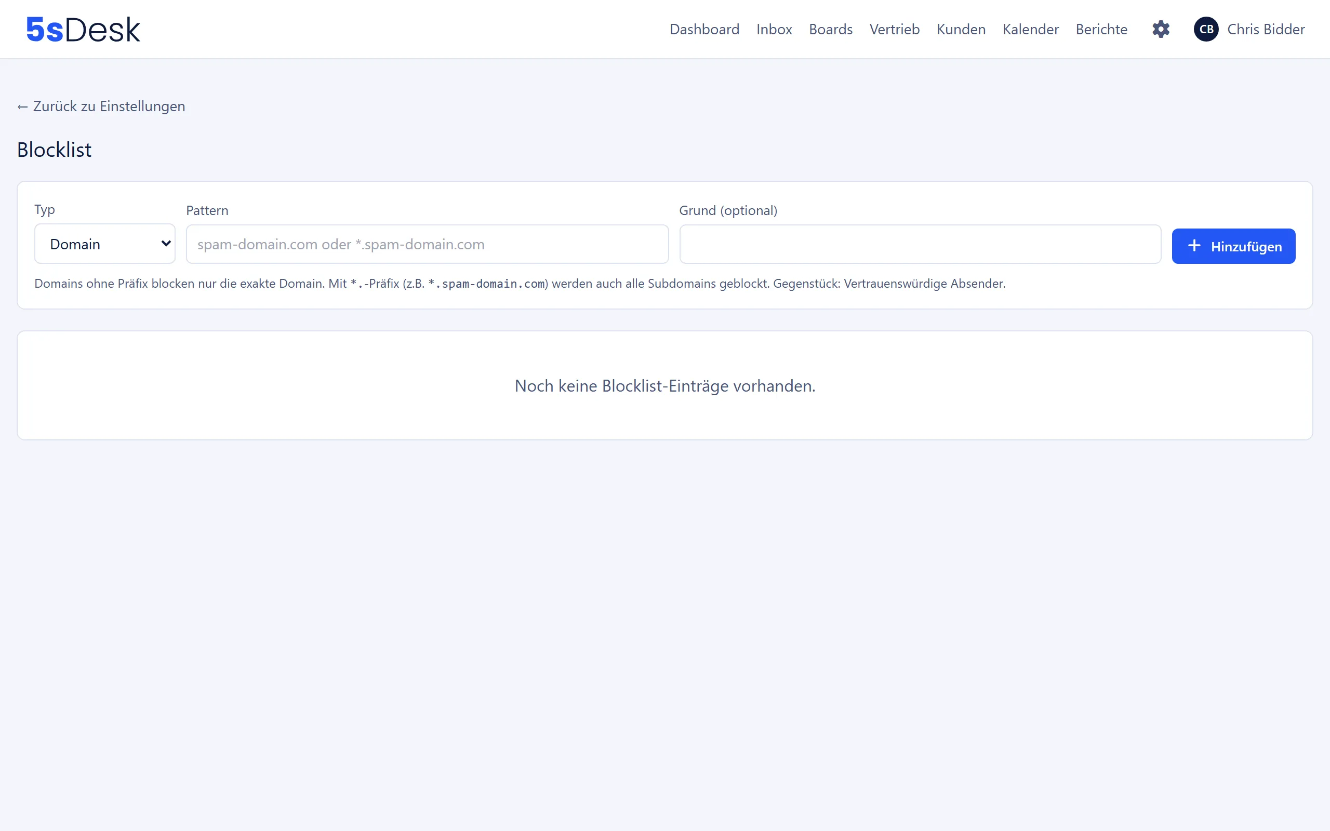This screenshot has height=831, width=1330.
Task: Open Kunden page
Action: point(961,29)
